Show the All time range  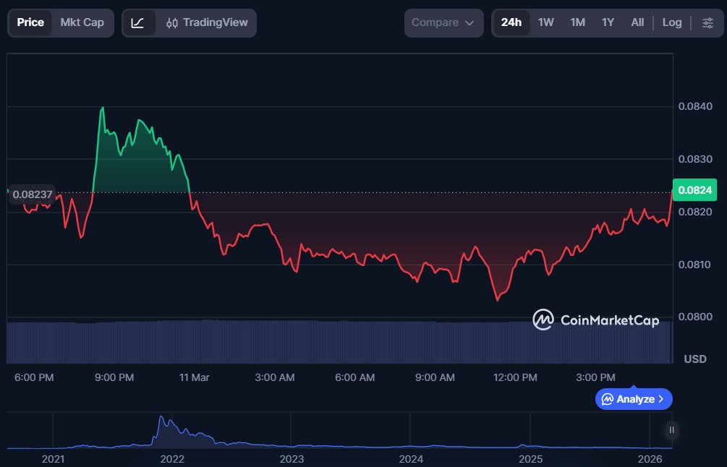[637, 22]
